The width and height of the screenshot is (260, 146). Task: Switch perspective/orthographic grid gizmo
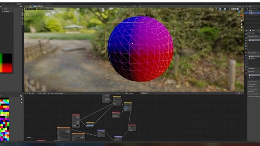click(242, 30)
